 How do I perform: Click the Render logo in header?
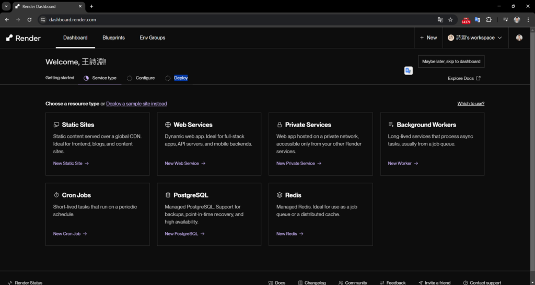(x=24, y=38)
